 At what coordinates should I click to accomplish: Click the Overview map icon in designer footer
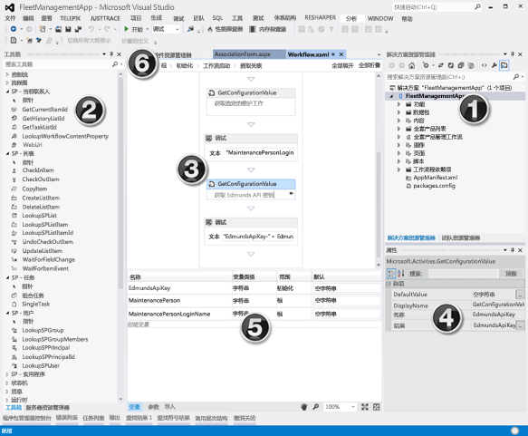coord(377,407)
